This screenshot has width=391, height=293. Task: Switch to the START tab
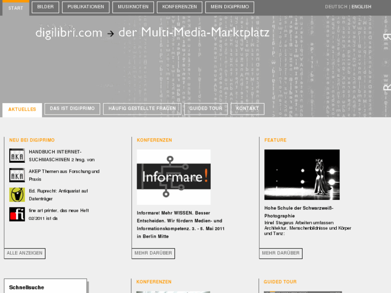[x=16, y=8]
